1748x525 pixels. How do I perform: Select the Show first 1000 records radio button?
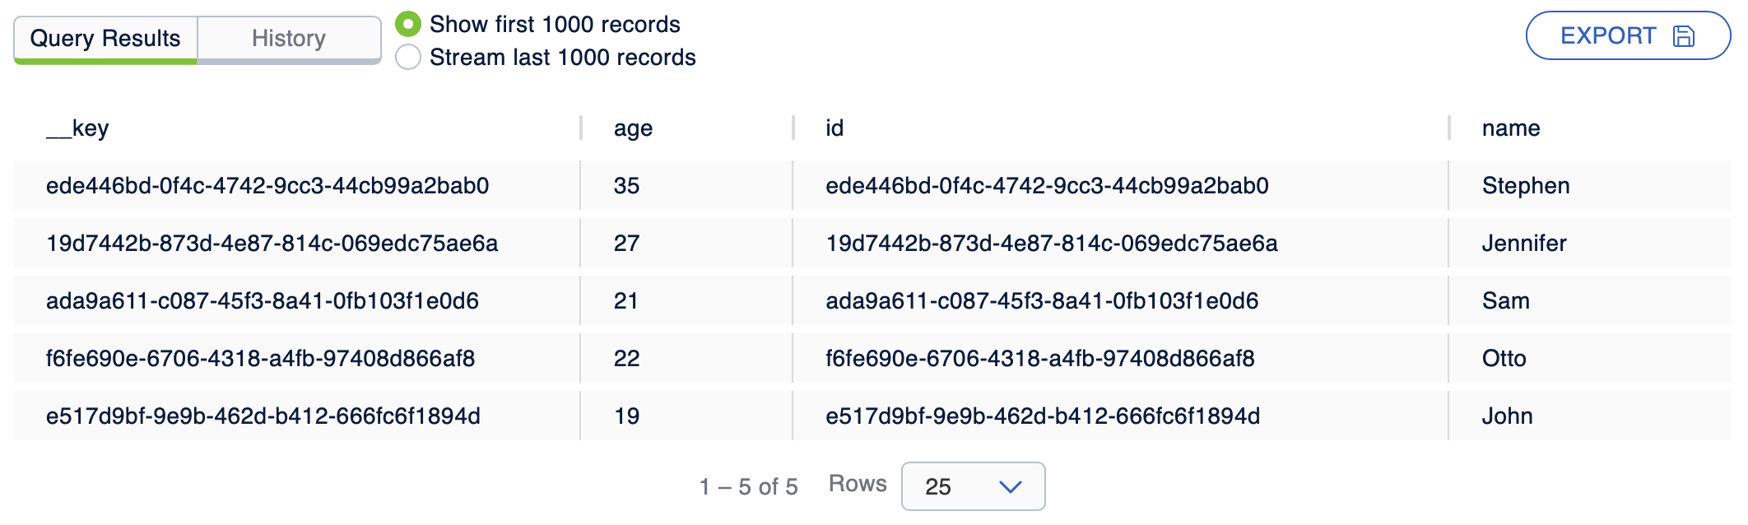[x=407, y=25]
